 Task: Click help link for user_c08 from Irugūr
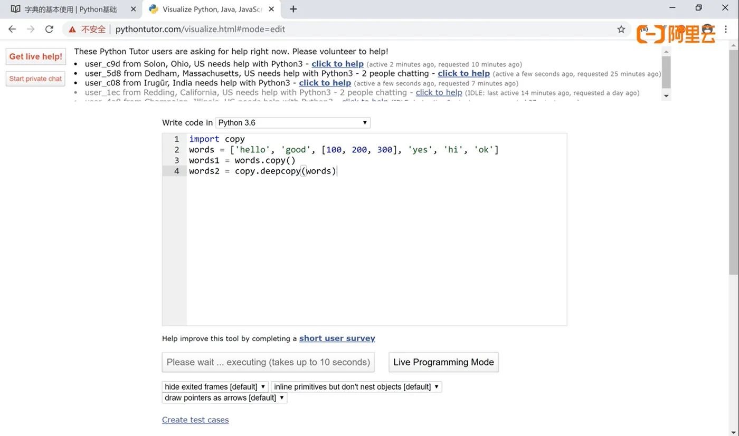point(325,83)
